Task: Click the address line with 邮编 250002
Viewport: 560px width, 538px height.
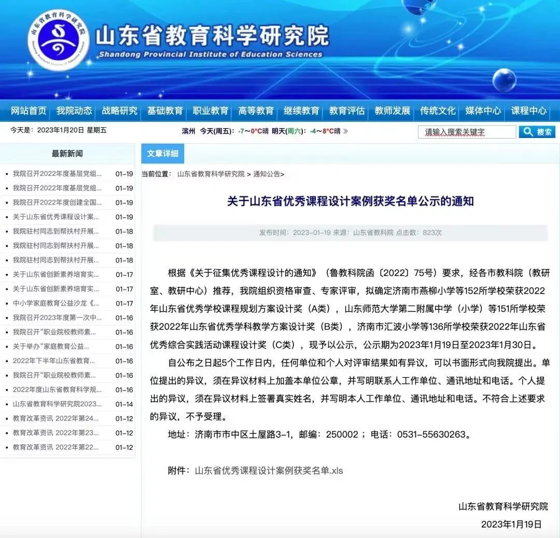Action: (319, 434)
